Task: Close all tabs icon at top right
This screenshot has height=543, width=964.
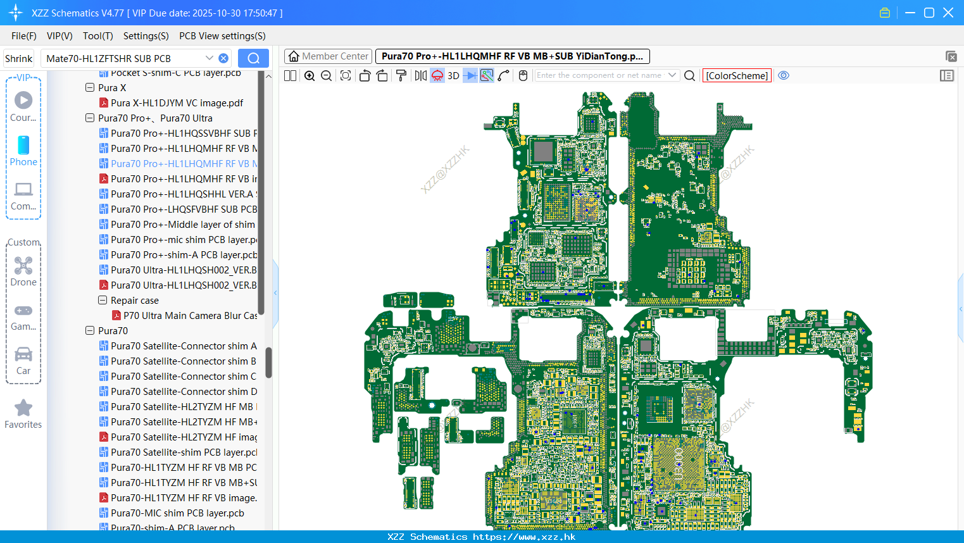Action: click(x=951, y=56)
